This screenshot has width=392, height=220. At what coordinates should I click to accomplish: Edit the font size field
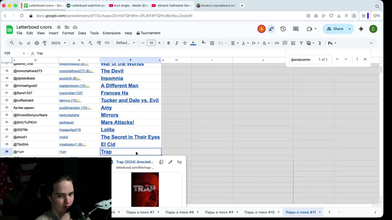click(151, 43)
